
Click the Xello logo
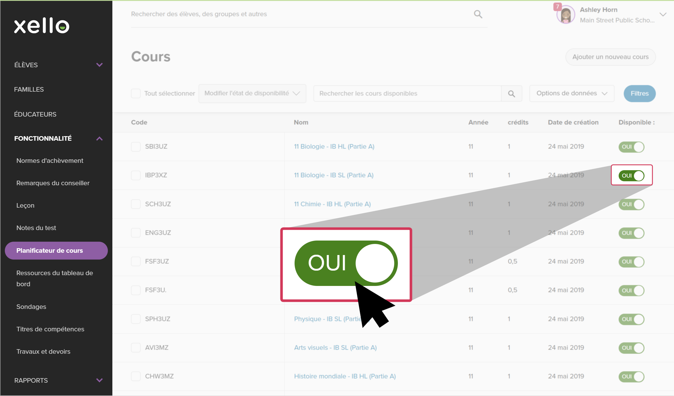click(x=42, y=26)
